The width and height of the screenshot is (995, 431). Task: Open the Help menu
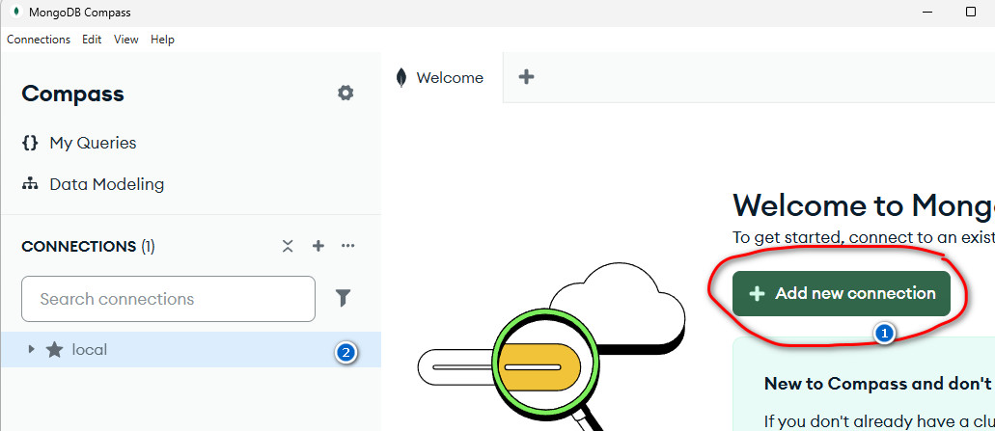(x=162, y=40)
